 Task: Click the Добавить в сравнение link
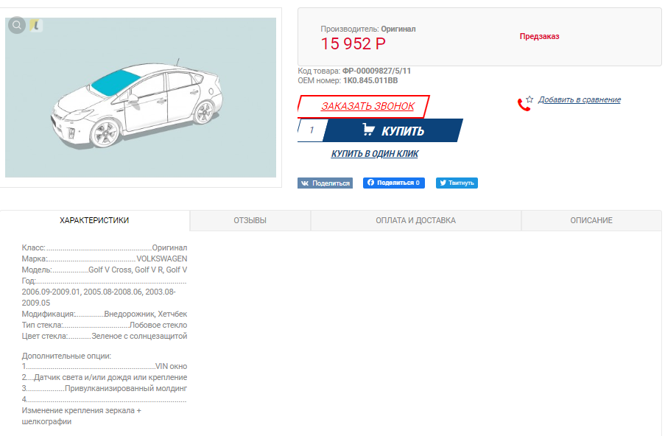[580, 99]
